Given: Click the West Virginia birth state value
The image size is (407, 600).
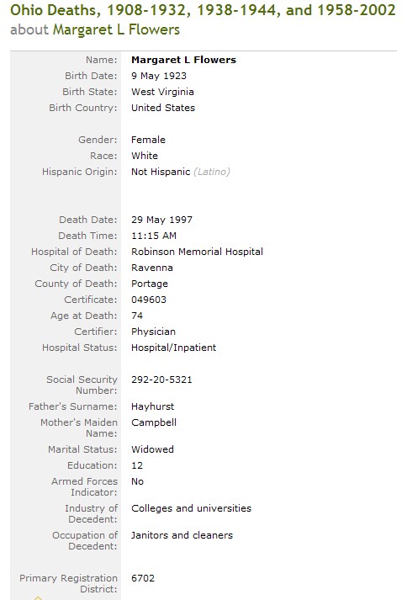Looking at the screenshot, I should pyautogui.click(x=162, y=92).
